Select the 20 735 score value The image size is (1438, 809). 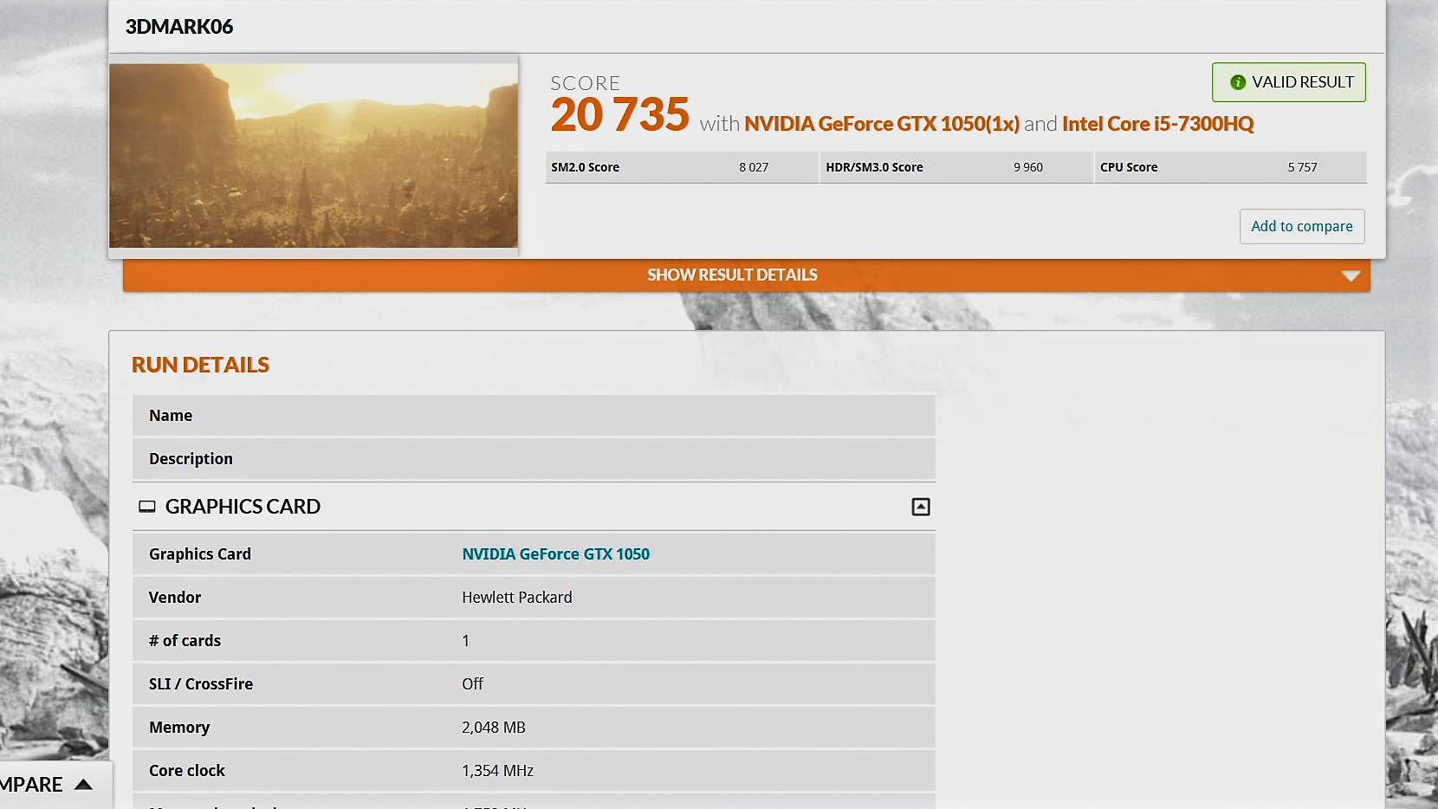coord(620,114)
